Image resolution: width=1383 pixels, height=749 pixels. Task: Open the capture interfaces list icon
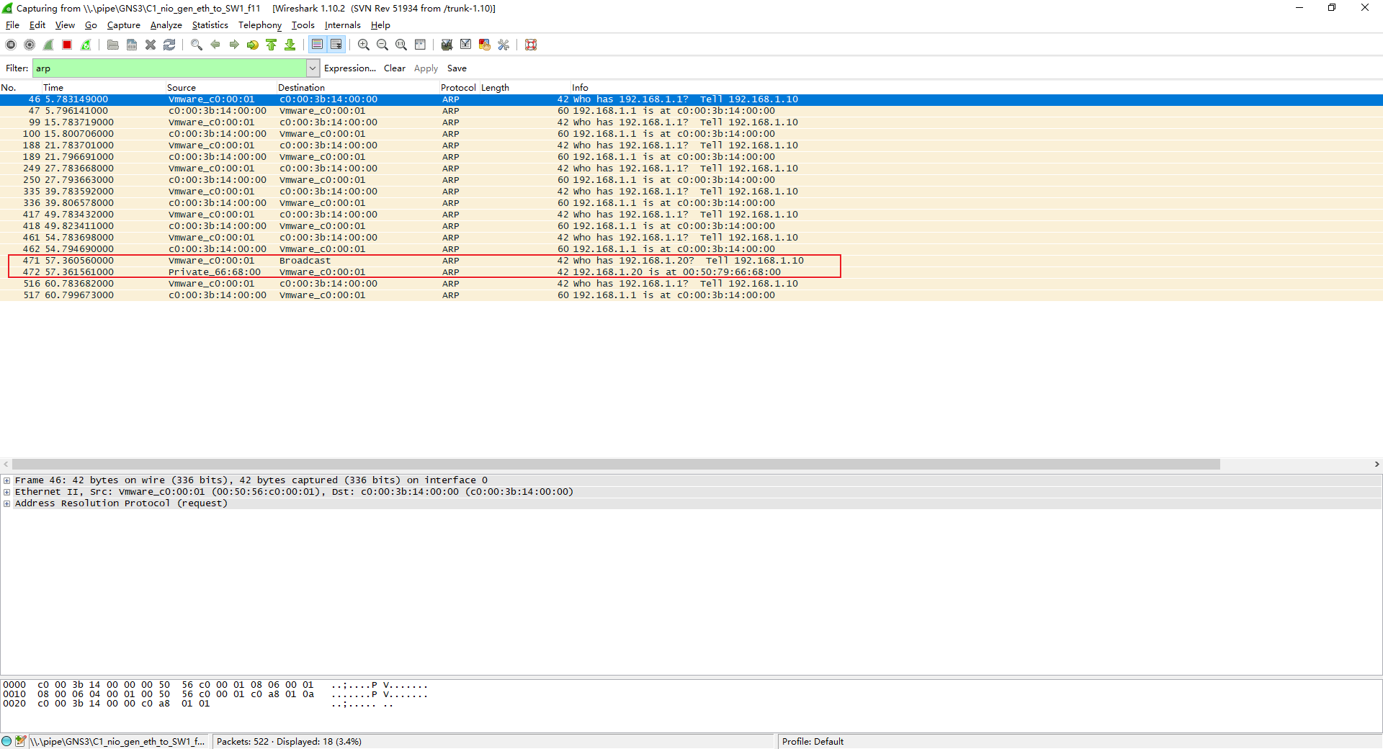pos(11,45)
